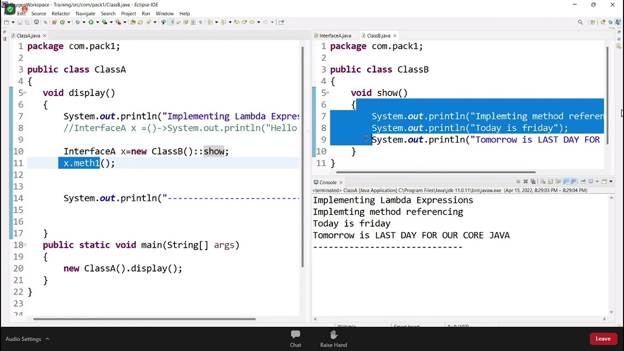The height and width of the screenshot is (351, 624).
Task: Toggle Mark Occurrences highlighter icon
Action: pos(171,22)
